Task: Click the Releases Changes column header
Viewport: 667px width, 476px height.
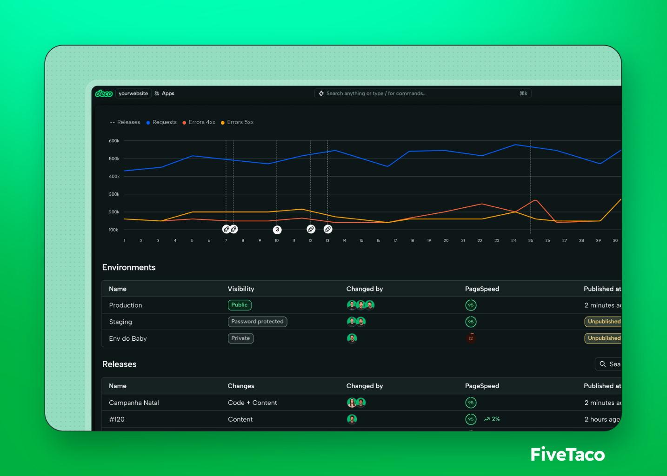Action: [241, 386]
